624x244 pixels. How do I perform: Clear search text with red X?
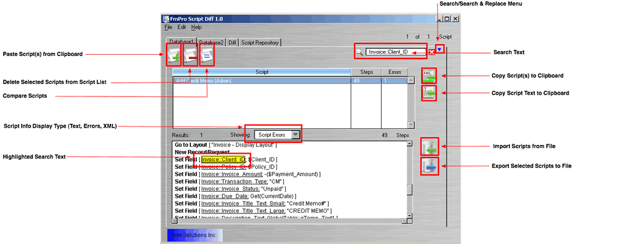tap(431, 52)
